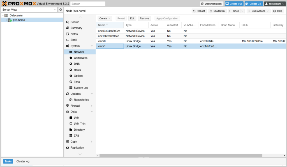Select the Tasks tab
287x167 pixels.
point(8,161)
